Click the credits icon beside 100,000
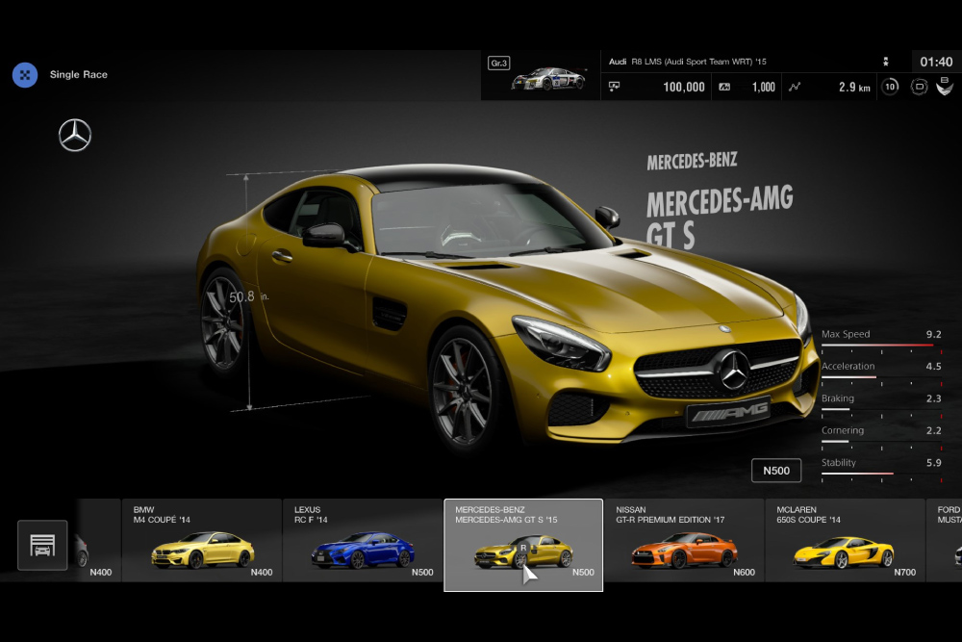 (614, 87)
